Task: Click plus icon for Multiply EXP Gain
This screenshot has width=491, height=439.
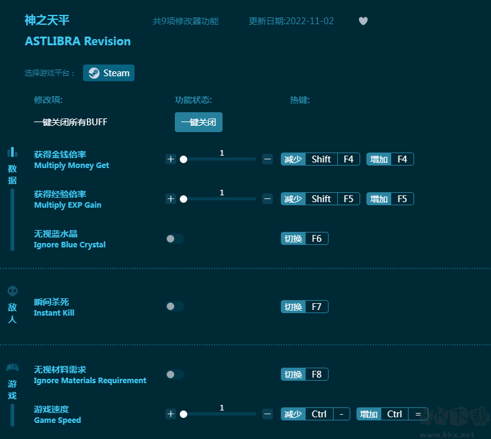Action: click(x=170, y=199)
